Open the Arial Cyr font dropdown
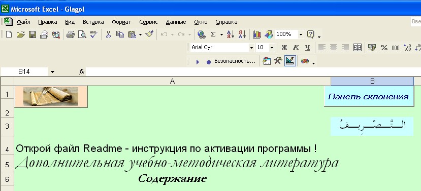This screenshot has width=421, height=191. (x=251, y=48)
